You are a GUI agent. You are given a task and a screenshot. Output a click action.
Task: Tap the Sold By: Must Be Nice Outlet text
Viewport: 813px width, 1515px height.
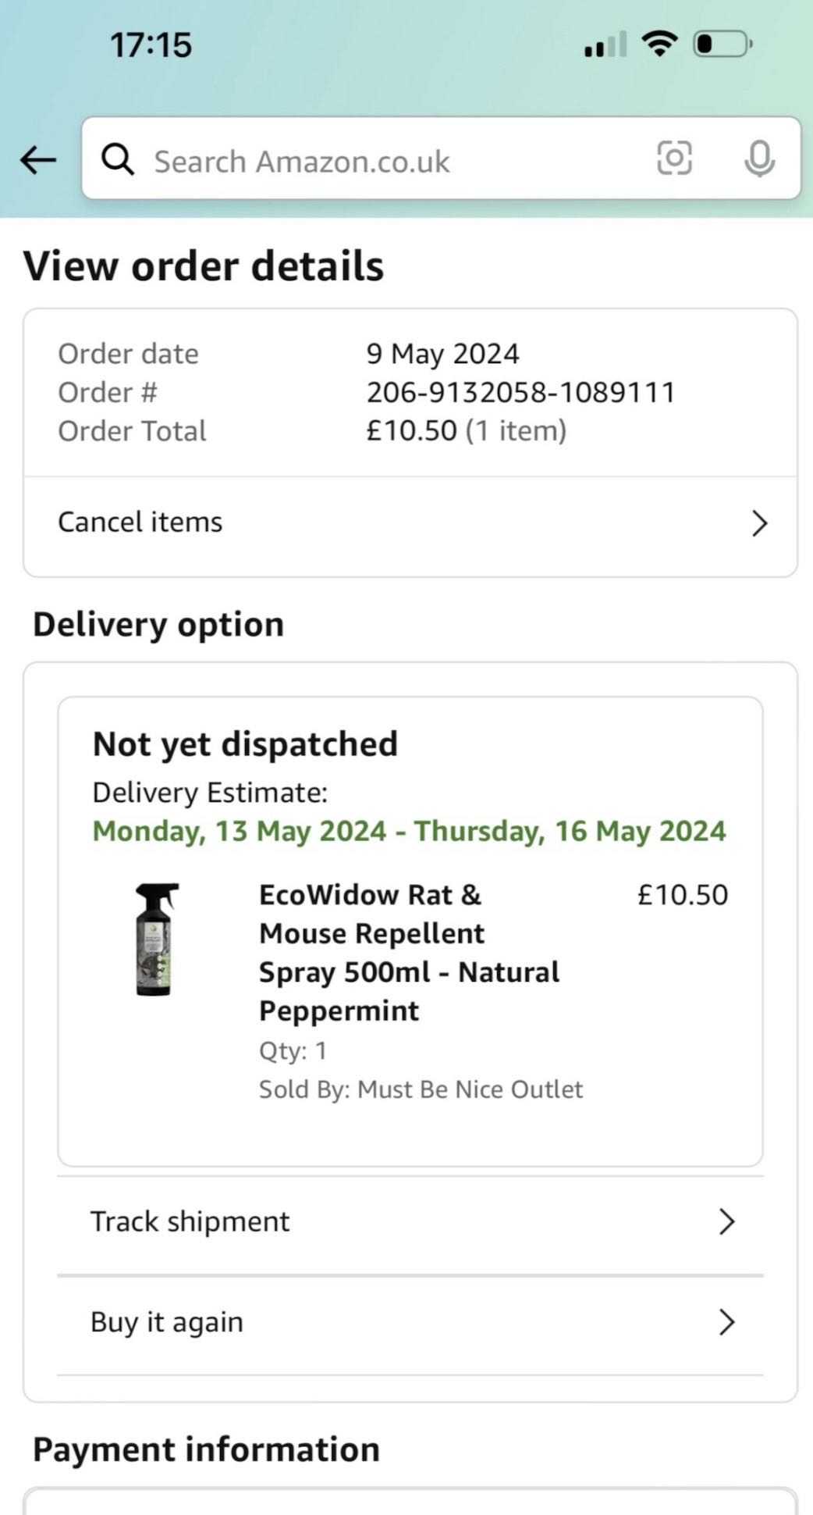coord(421,1089)
